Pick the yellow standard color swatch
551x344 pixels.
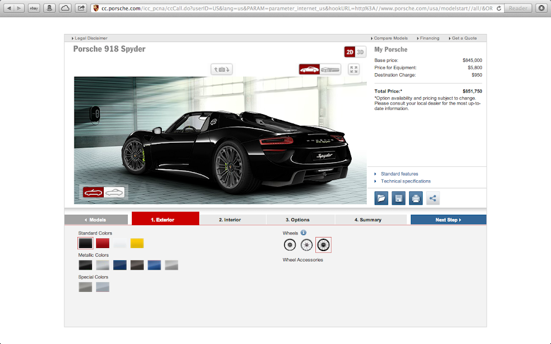pyautogui.click(x=137, y=243)
